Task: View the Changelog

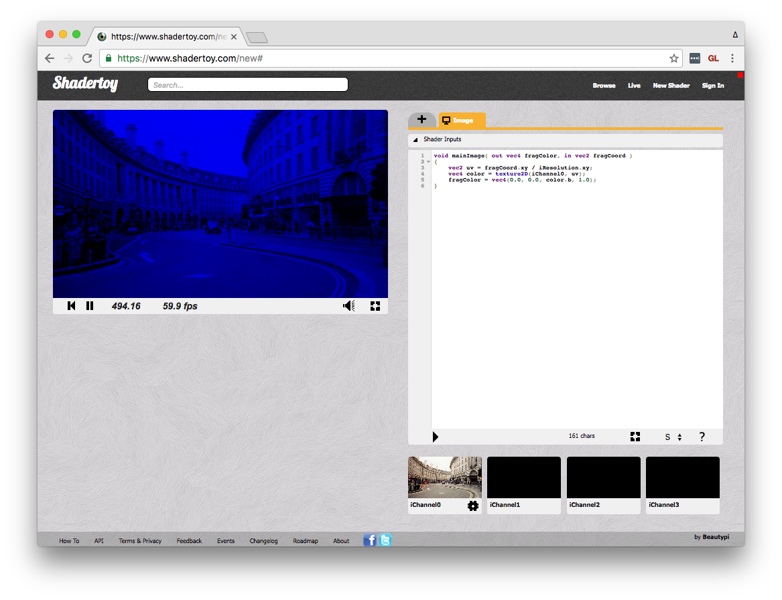Action: [263, 540]
